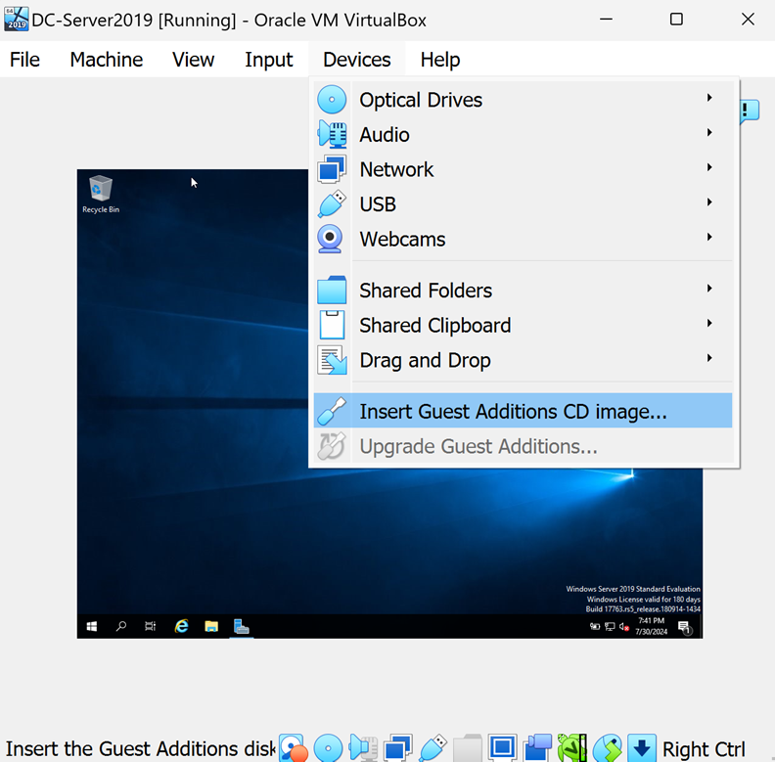Image resolution: width=775 pixels, height=762 pixels.
Task: Open Server Manager from the guest taskbar
Action: [x=241, y=626]
